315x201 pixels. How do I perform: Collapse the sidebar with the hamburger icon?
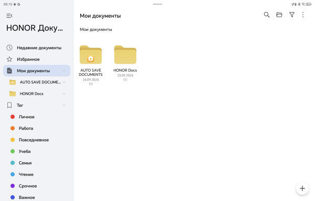[x=9, y=16]
